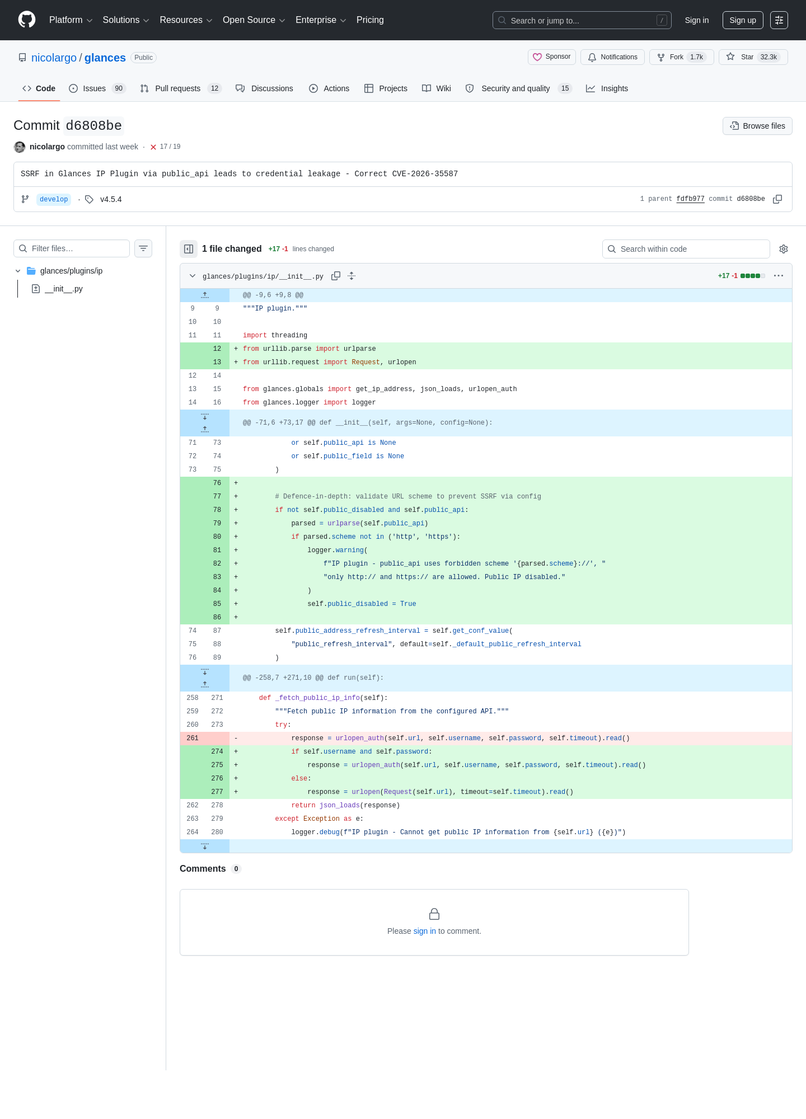
Task: Expand the Open Source menu
Action: (254, 20)
